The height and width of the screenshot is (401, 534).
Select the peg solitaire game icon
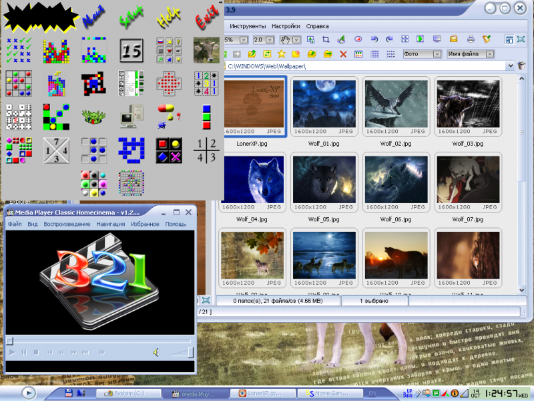coord(169,84)
